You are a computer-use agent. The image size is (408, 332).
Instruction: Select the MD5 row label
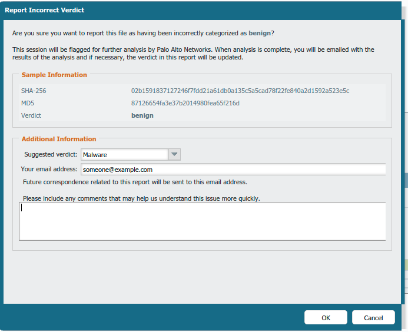27,103
